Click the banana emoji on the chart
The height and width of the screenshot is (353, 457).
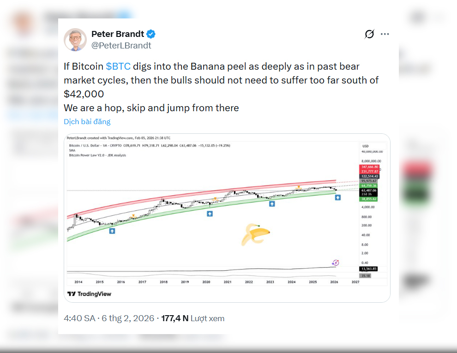tap(255, 234)
